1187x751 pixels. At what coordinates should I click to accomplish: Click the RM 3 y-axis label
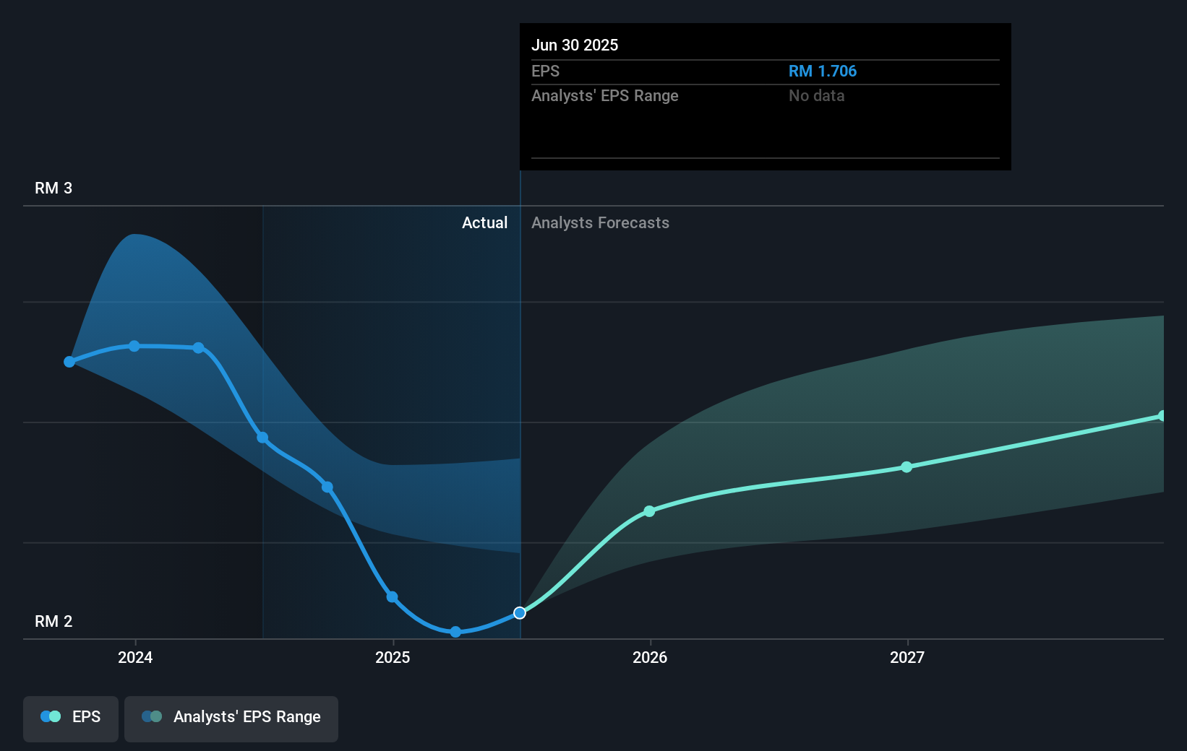[53, 188]
